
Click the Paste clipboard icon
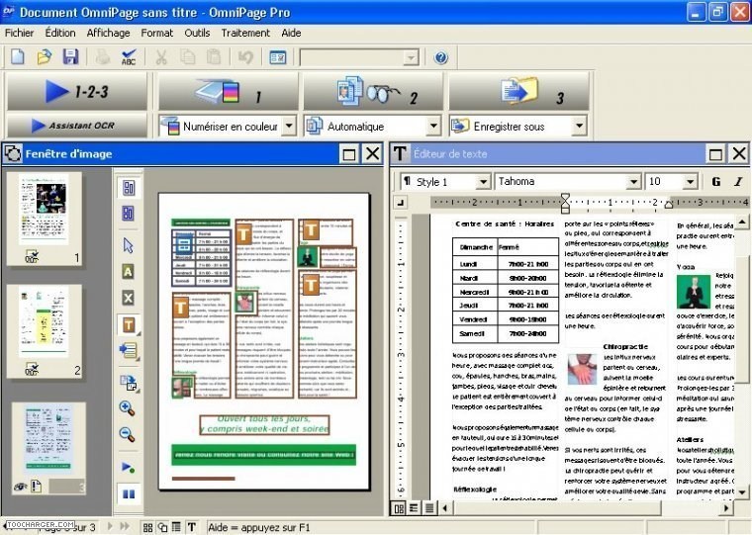(214, 57)
